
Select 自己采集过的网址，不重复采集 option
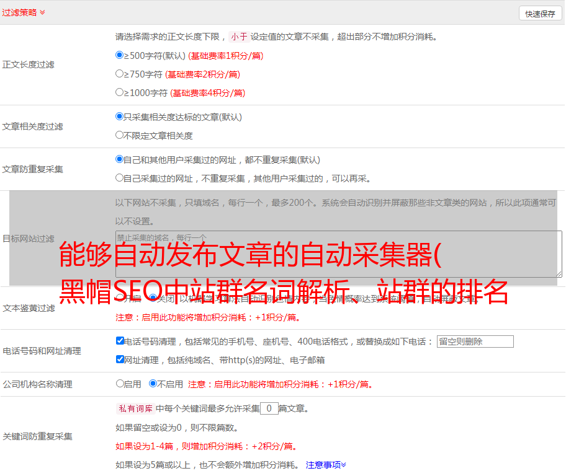click(120, 178)
